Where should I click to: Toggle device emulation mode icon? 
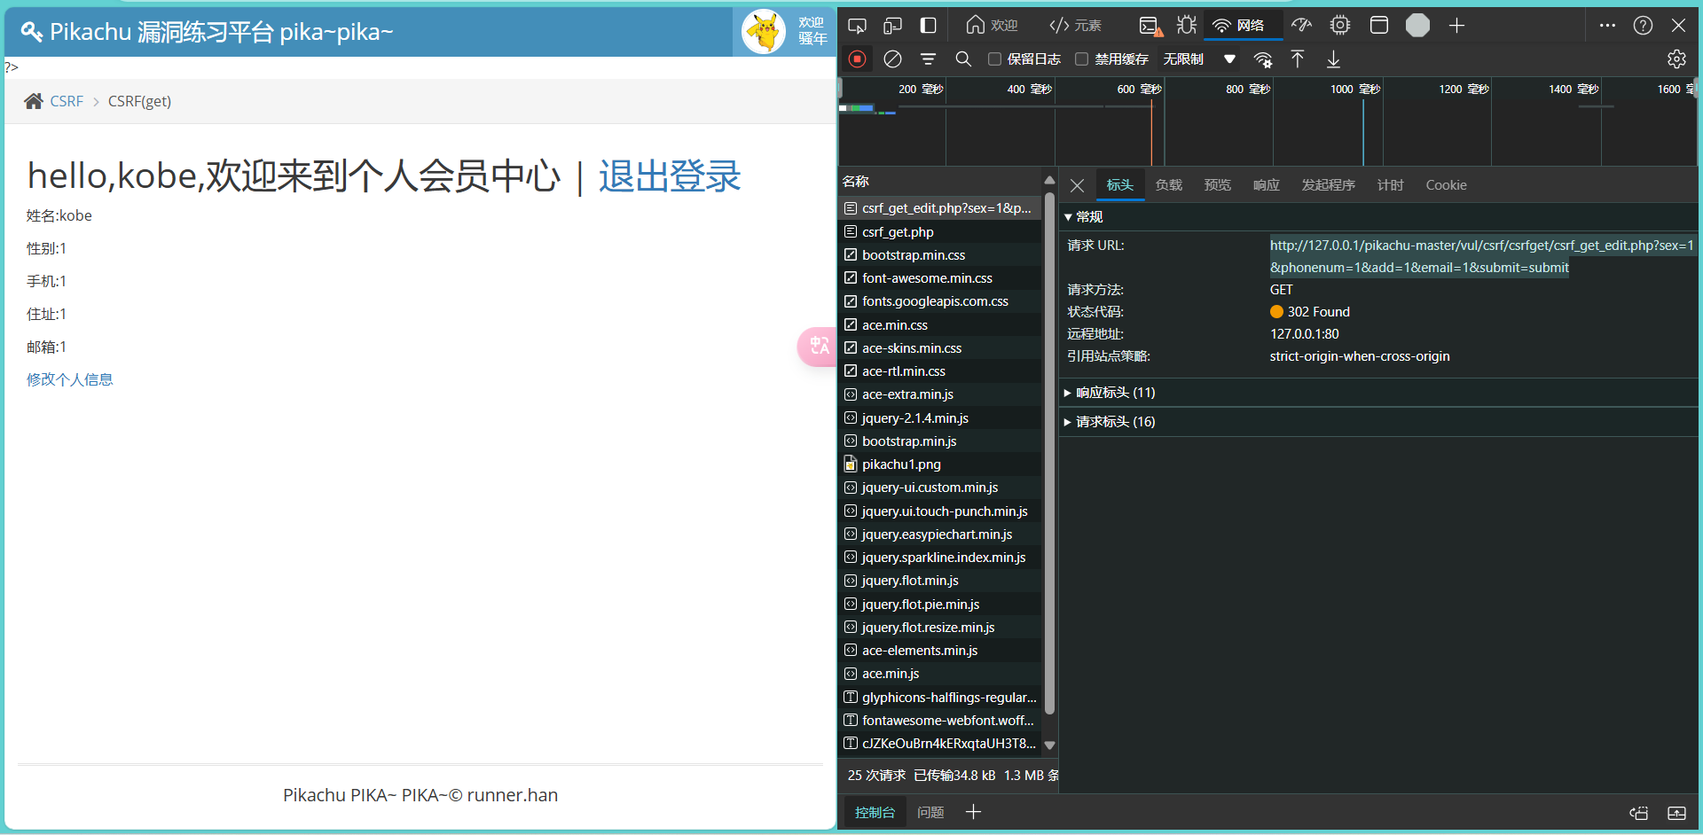[892, 26]
